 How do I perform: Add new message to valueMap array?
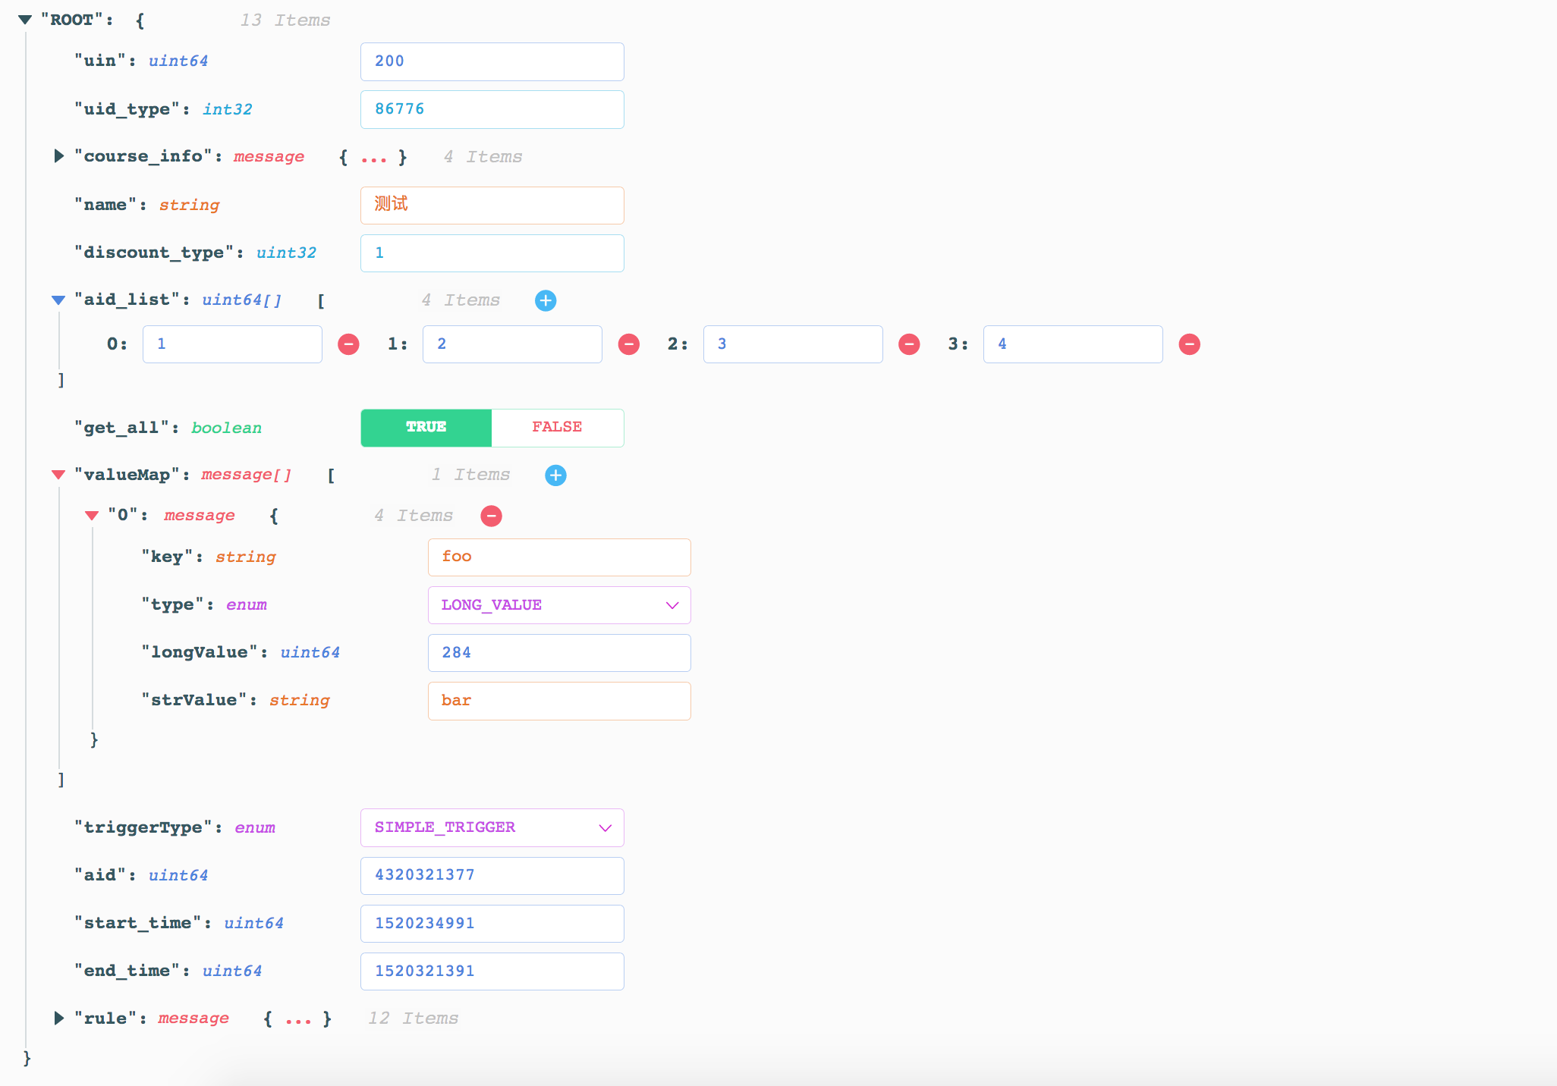tap(555, 476)
